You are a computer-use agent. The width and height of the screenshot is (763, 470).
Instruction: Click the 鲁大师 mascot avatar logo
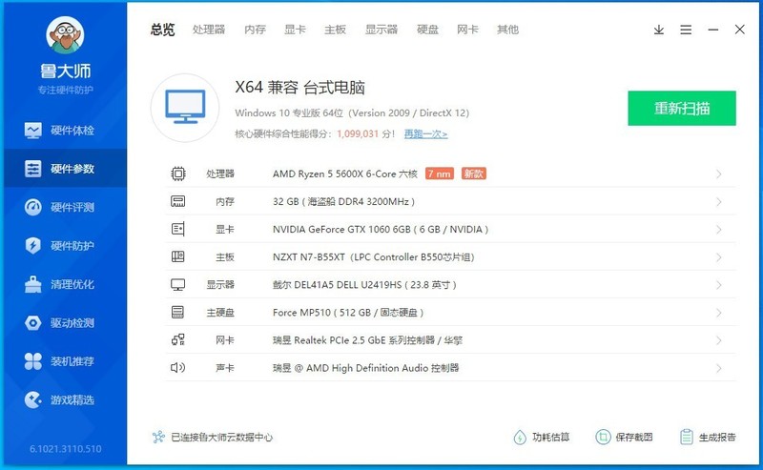65,35
